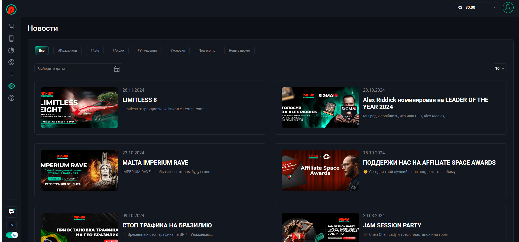Click 'Сегодня твой лучший шанс' summary text
The height and width of the screenshot is (242, 519).
coord(412,172)
